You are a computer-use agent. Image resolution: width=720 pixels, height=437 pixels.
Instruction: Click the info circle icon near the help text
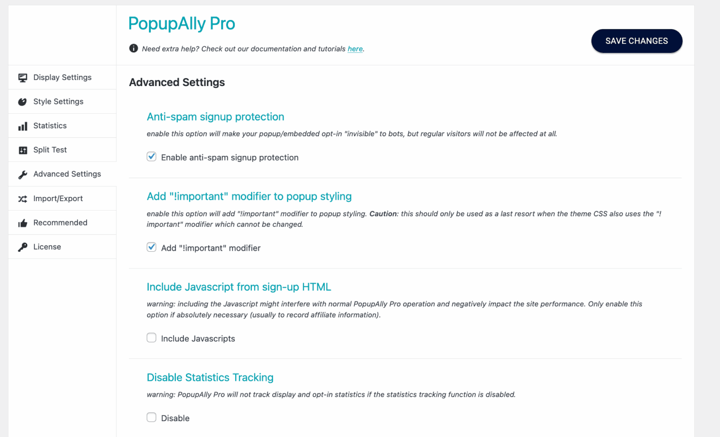tap(133, 48)
